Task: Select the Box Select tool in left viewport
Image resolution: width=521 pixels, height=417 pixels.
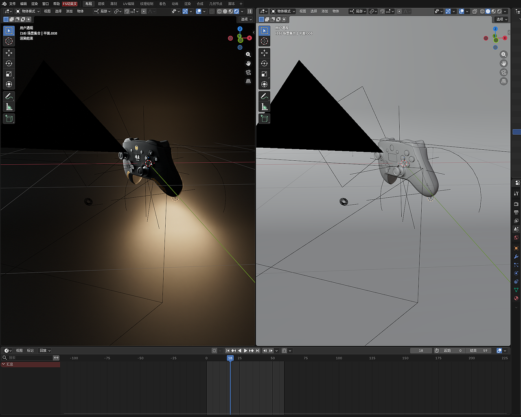Action: (x=9, y=31)
